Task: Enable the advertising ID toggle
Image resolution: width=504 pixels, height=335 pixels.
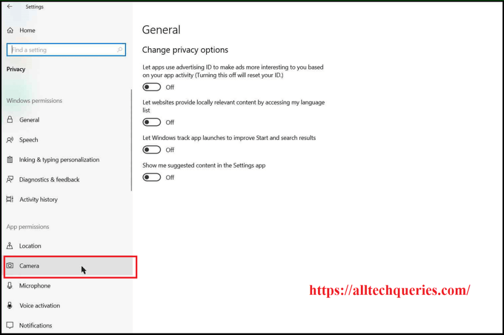Action: coord(152,87)
